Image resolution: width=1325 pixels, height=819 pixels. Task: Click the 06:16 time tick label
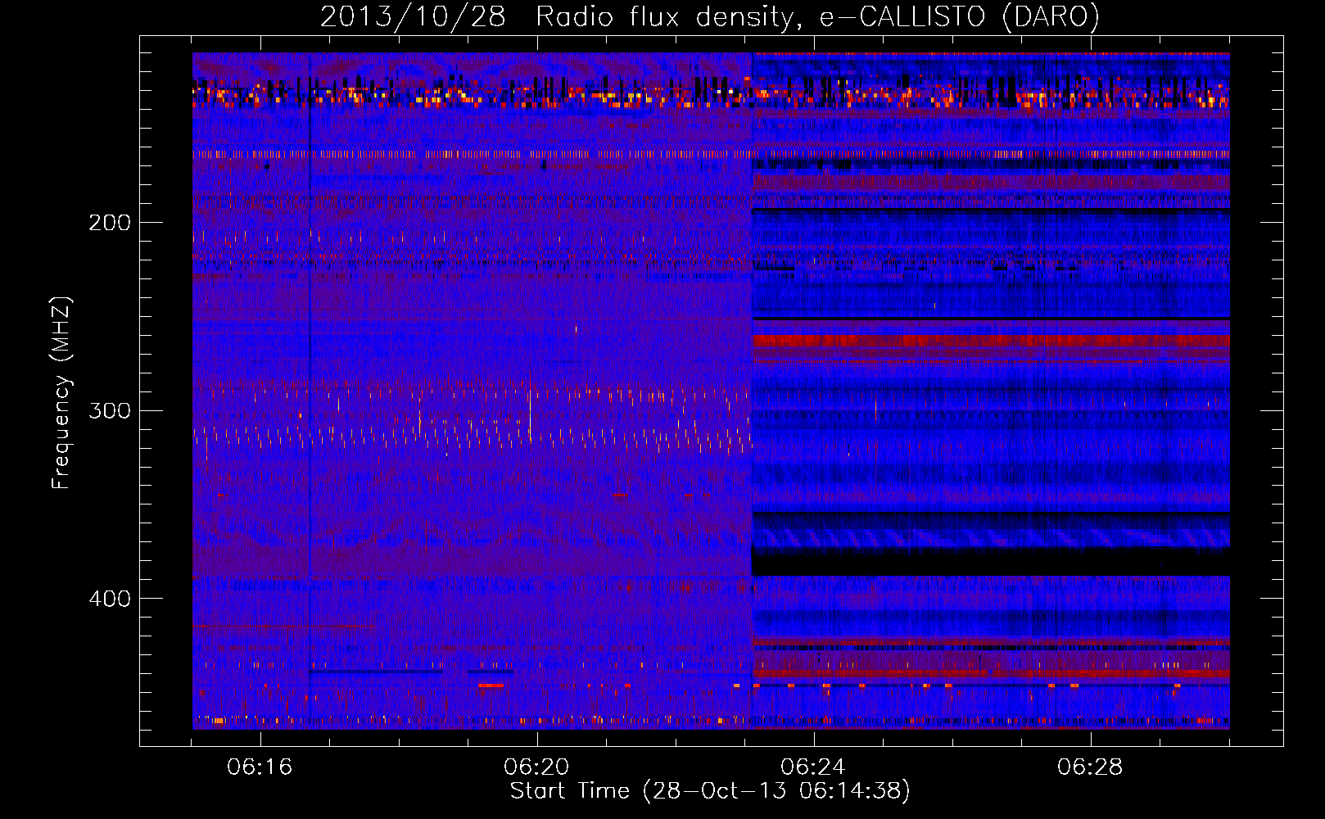(x=260, y=767)
